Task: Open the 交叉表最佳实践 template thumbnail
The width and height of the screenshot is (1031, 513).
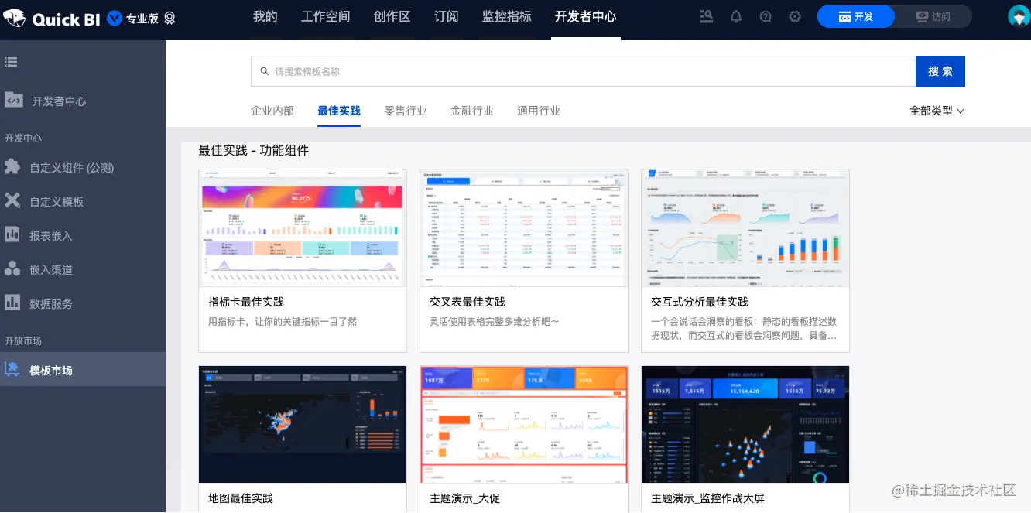Action: 524,228
